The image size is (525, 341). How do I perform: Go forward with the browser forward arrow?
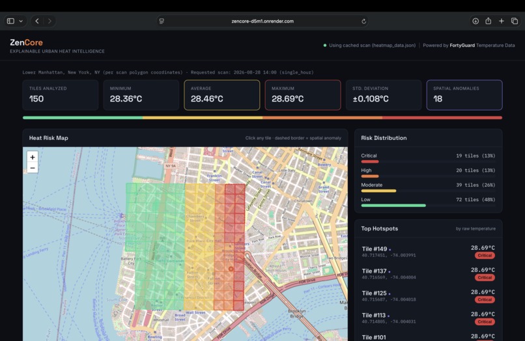click(x=50, y=21)
